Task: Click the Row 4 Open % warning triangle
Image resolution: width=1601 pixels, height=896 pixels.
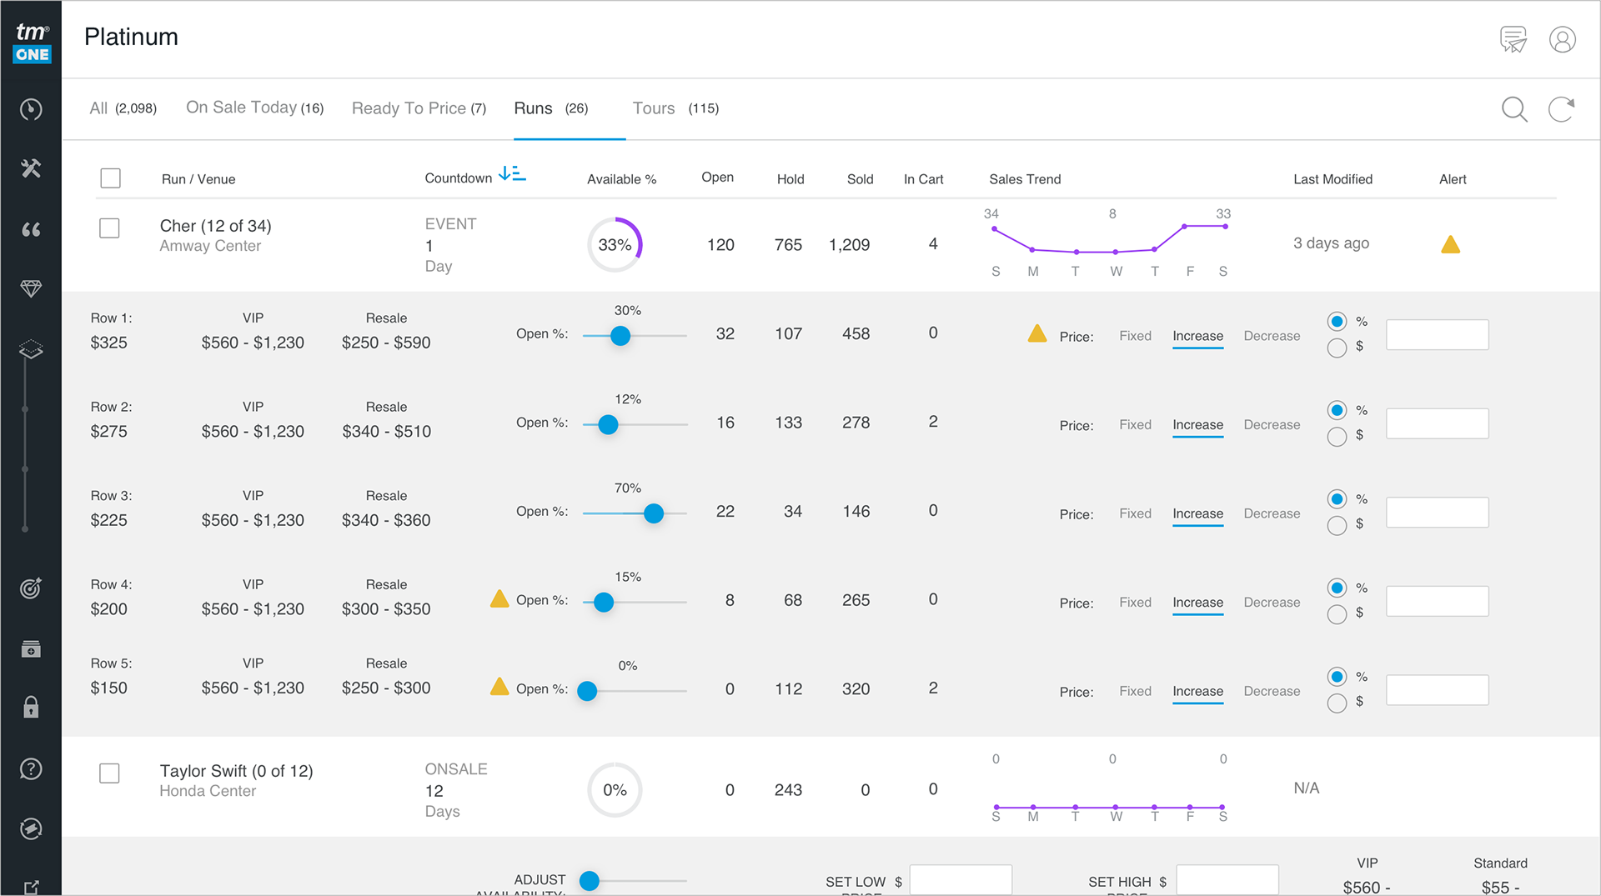Action: click(x=499, y=598)
